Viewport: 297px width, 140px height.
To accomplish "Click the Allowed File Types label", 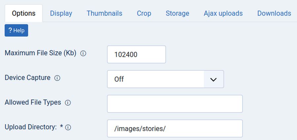I will click(33, 102).
